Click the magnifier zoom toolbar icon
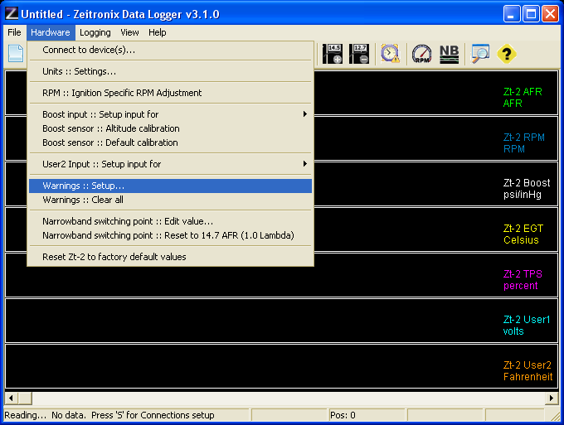Screen dimensions: 564x425 point(479,54)
